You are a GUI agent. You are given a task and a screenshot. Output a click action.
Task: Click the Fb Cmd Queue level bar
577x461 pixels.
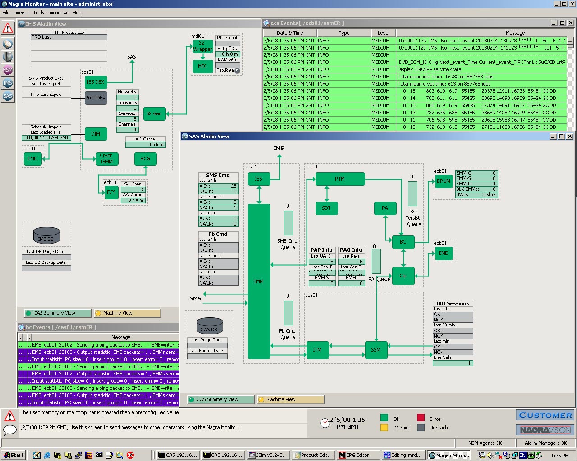(x=288, y=313)
